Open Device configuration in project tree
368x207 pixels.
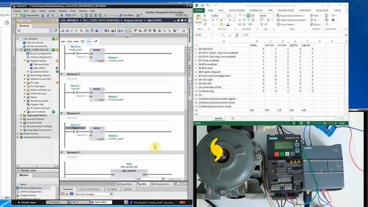coord(41,53)
